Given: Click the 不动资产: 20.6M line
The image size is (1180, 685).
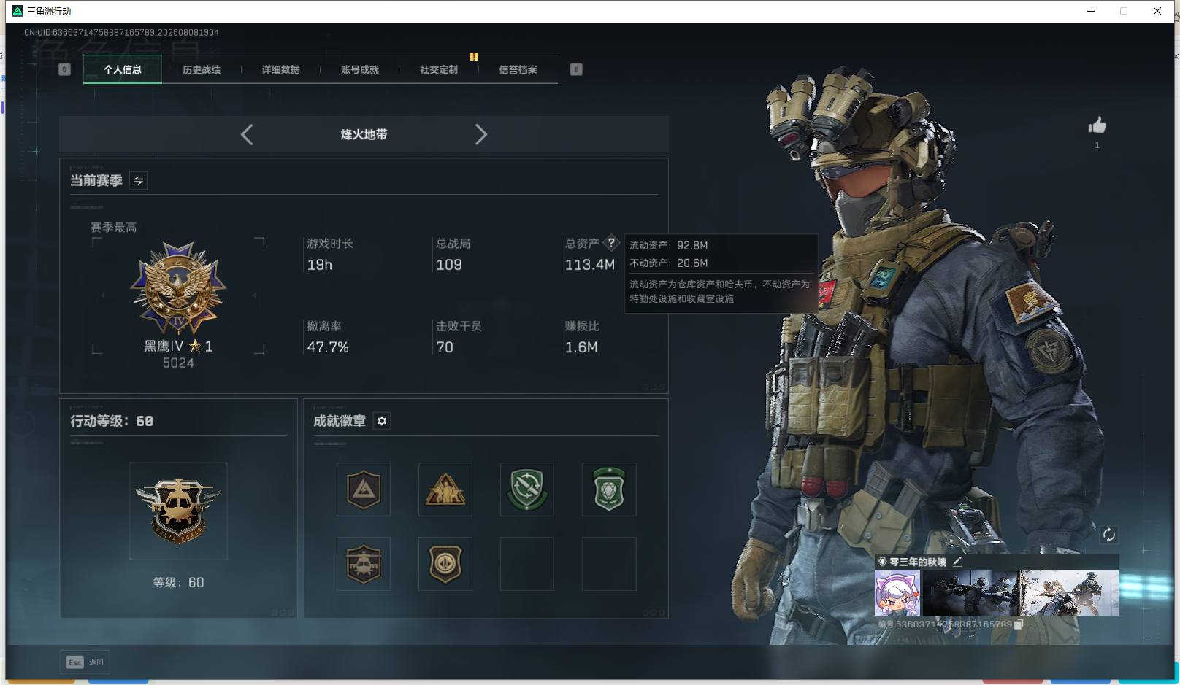Looking at the screenshot, I should tap(669, 263).
